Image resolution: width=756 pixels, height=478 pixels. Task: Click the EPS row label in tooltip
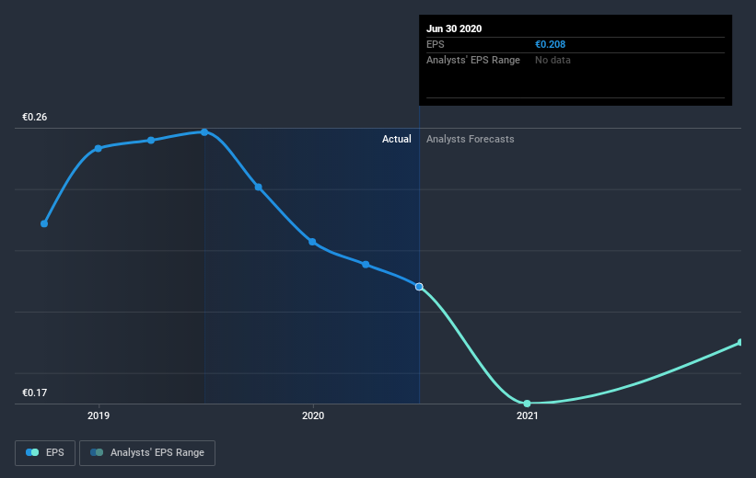tap(435, 44)
